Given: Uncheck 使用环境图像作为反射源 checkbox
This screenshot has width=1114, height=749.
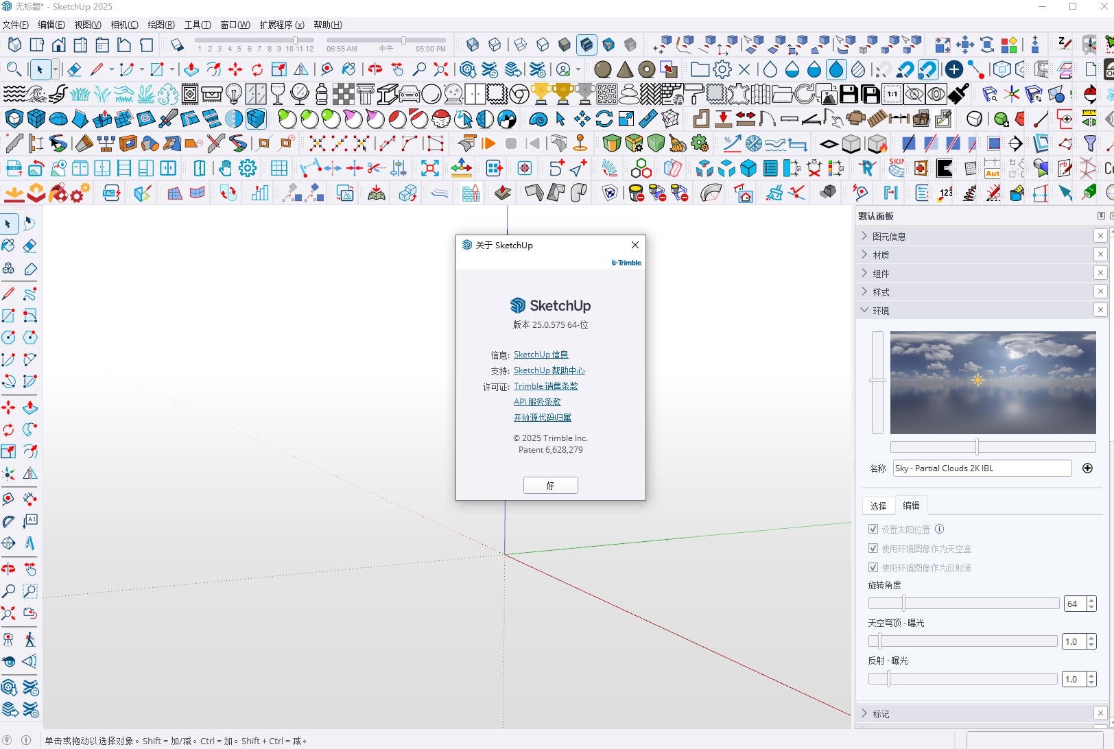Looking at the screenshot, I should (x=873, y=567).
